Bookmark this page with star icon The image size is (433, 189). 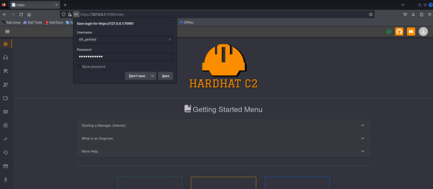(x=371, y=14)
